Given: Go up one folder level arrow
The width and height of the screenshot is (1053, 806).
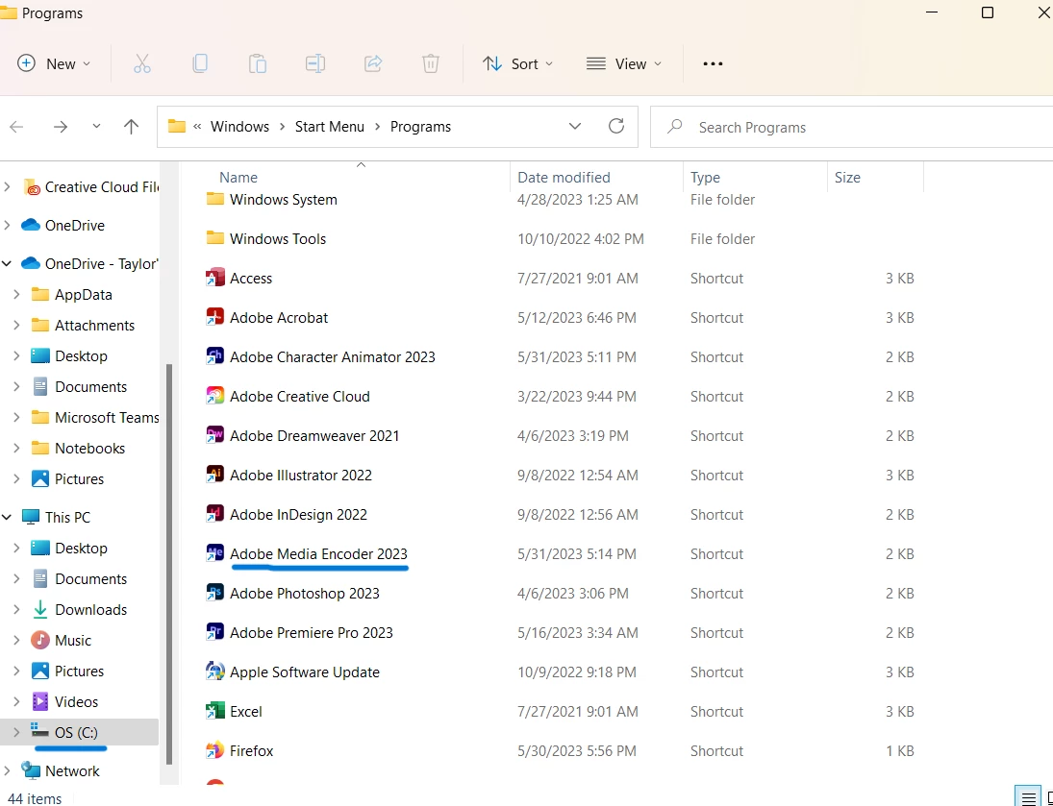Looking at the screenshot, I should coord(131,126).
